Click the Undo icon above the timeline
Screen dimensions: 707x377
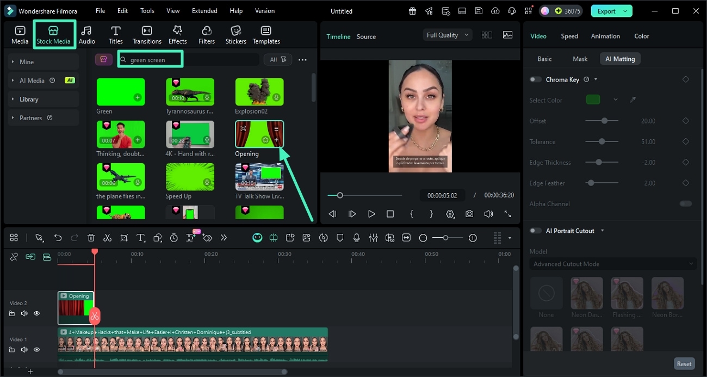58,238
